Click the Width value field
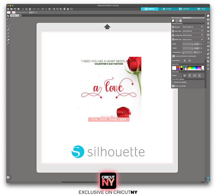216x196 pixels. [196, 44]
